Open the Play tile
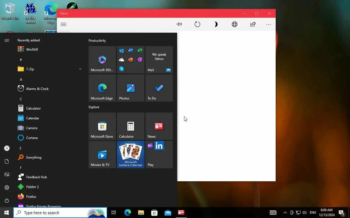Image resolution: width=350 pixels, height=218 pixels. tap(159, 155)
